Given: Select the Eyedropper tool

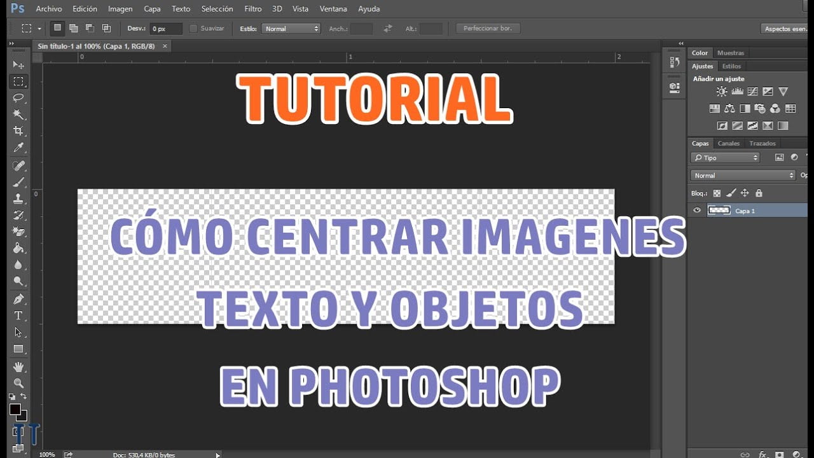Looking at the screenshot, I should click(18, 148).
